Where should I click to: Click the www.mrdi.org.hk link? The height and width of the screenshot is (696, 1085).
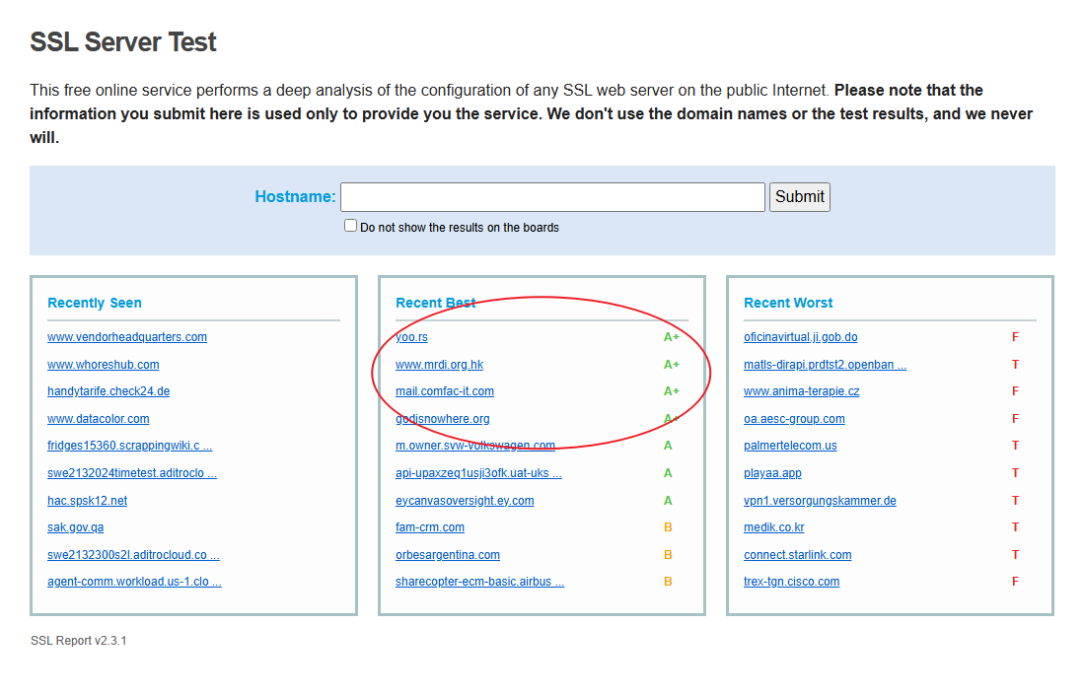[x=439, y=365]
